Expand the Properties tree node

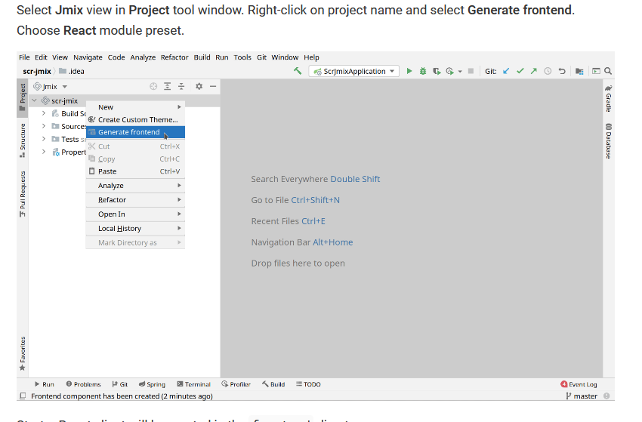[44, 152]
